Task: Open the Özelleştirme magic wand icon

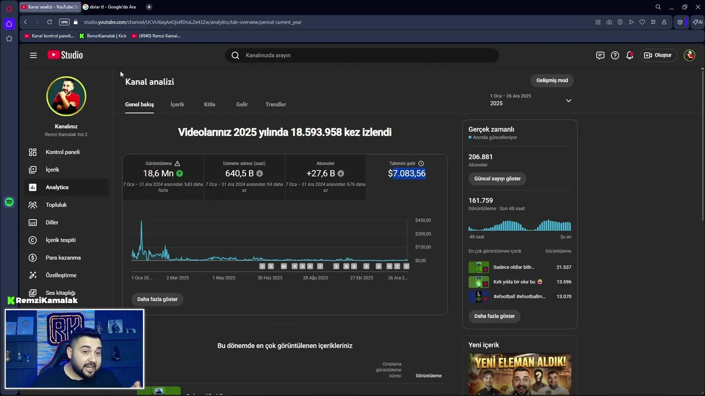Action: click(33, 275)
